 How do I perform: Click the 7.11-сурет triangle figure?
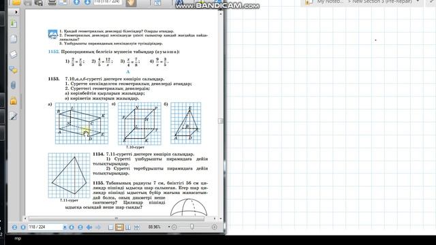pos(69,176)
